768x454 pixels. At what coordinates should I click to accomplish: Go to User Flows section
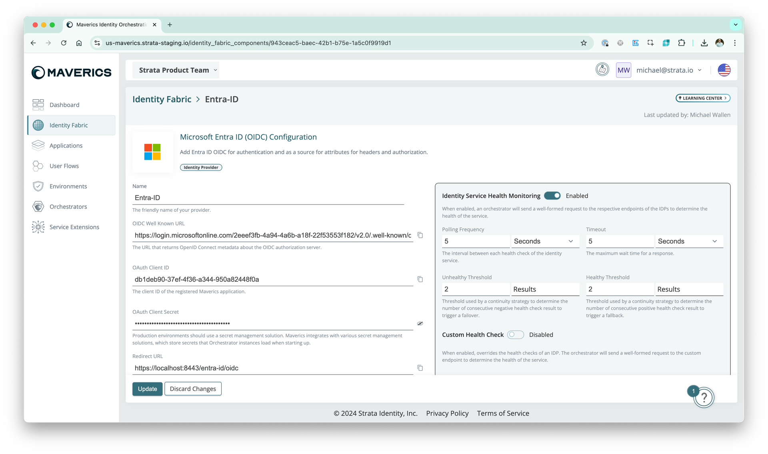(x=71, y=166)
